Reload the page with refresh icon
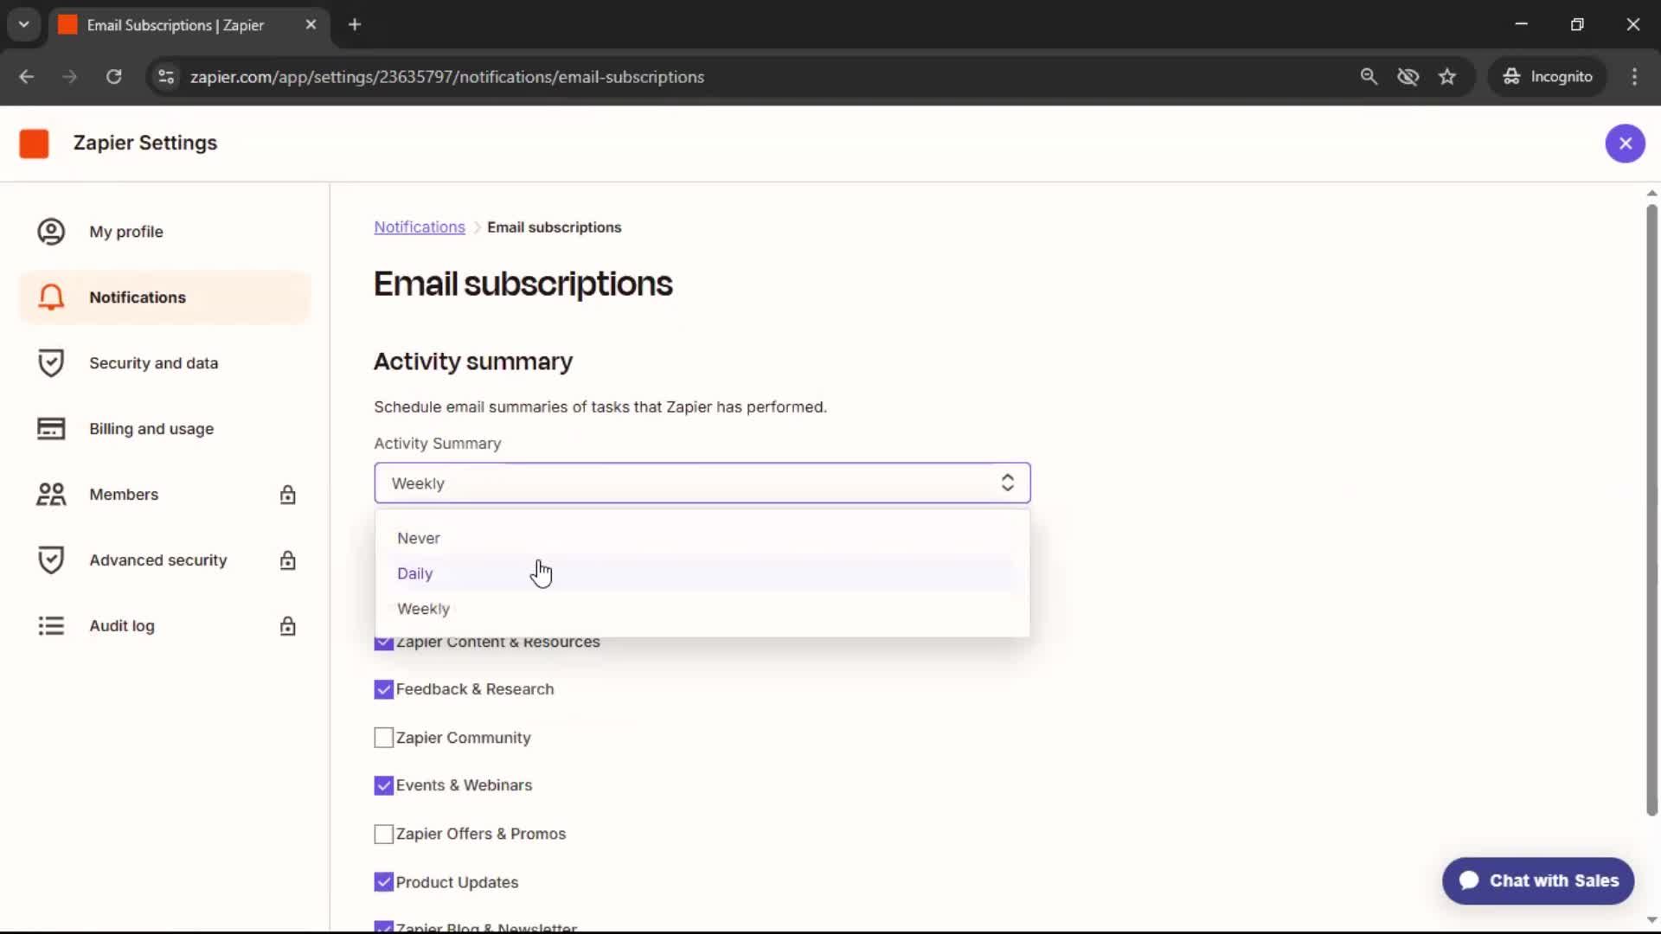1661x934 pixels. pyautogui.click(x=113, y=77)
